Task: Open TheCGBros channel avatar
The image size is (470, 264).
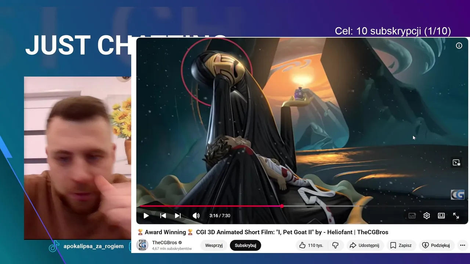Action: [x=142, y=245]
